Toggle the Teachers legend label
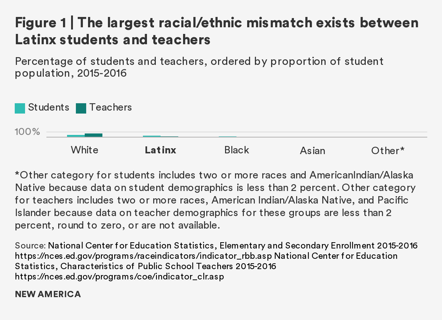This screenshot has width=442, height=320. pos(110,107)
